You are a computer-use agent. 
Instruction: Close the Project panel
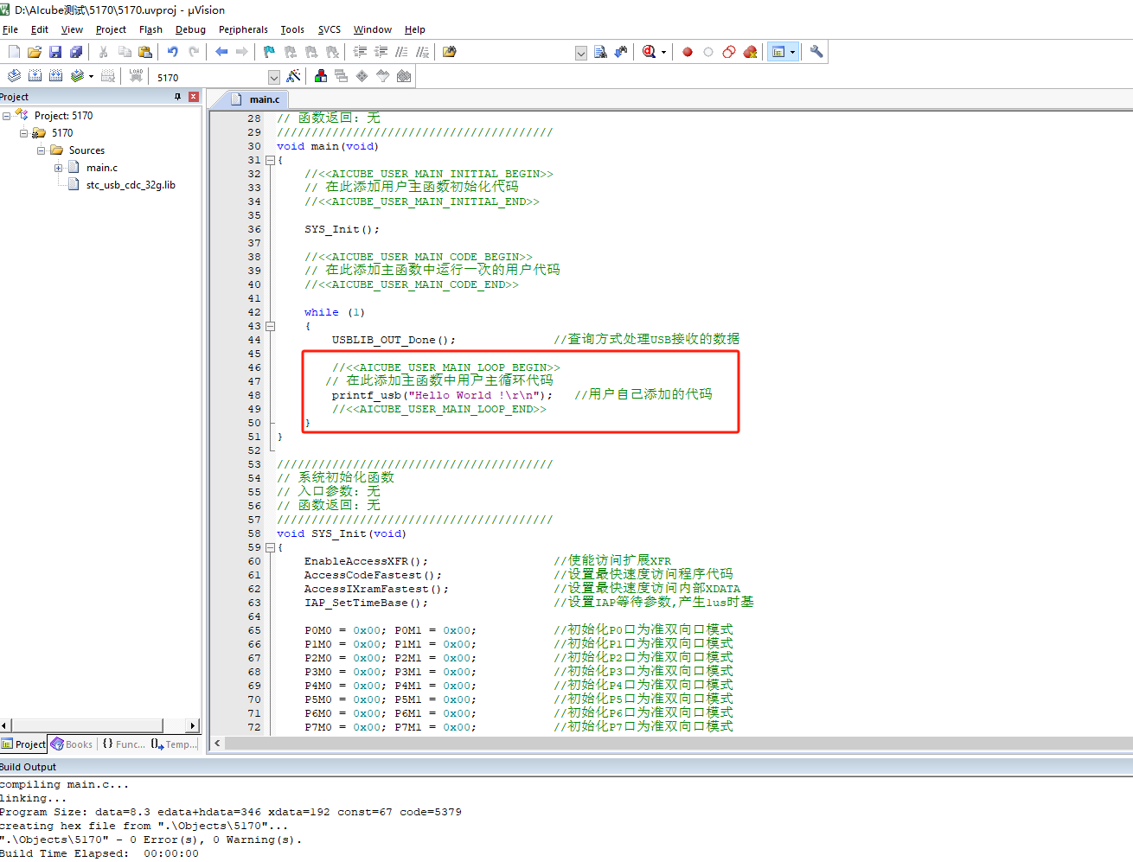[194, 97]
